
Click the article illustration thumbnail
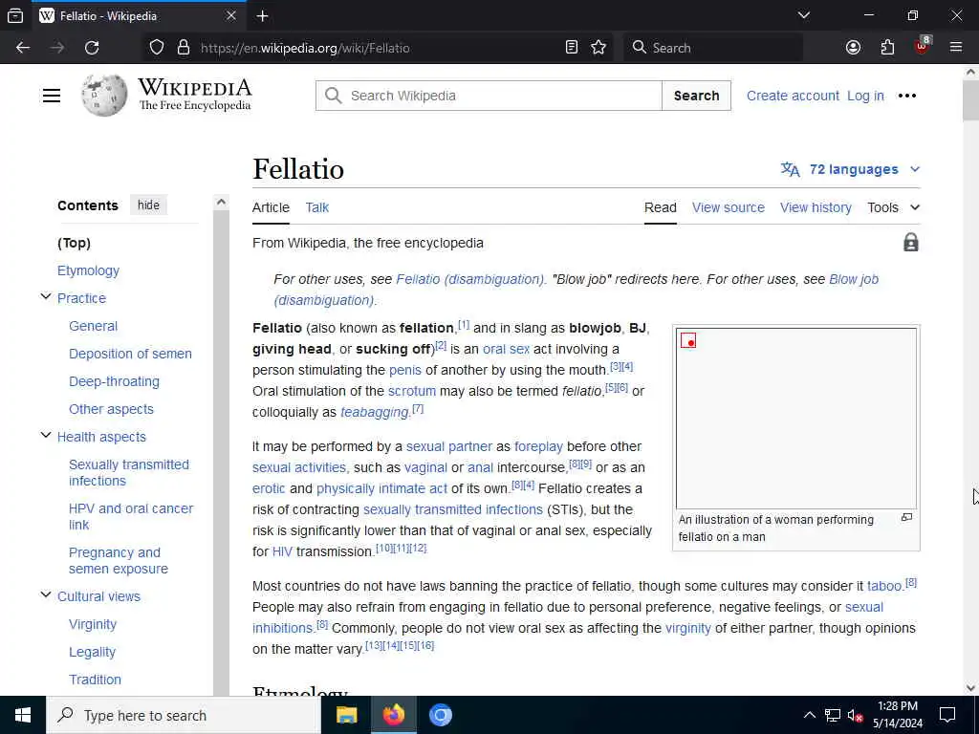pyautogui.click(x=796, y=419)
